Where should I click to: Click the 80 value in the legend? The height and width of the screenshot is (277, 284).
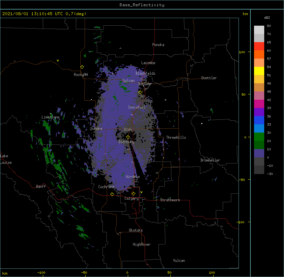pyautogui.click(x=269, y=26)
